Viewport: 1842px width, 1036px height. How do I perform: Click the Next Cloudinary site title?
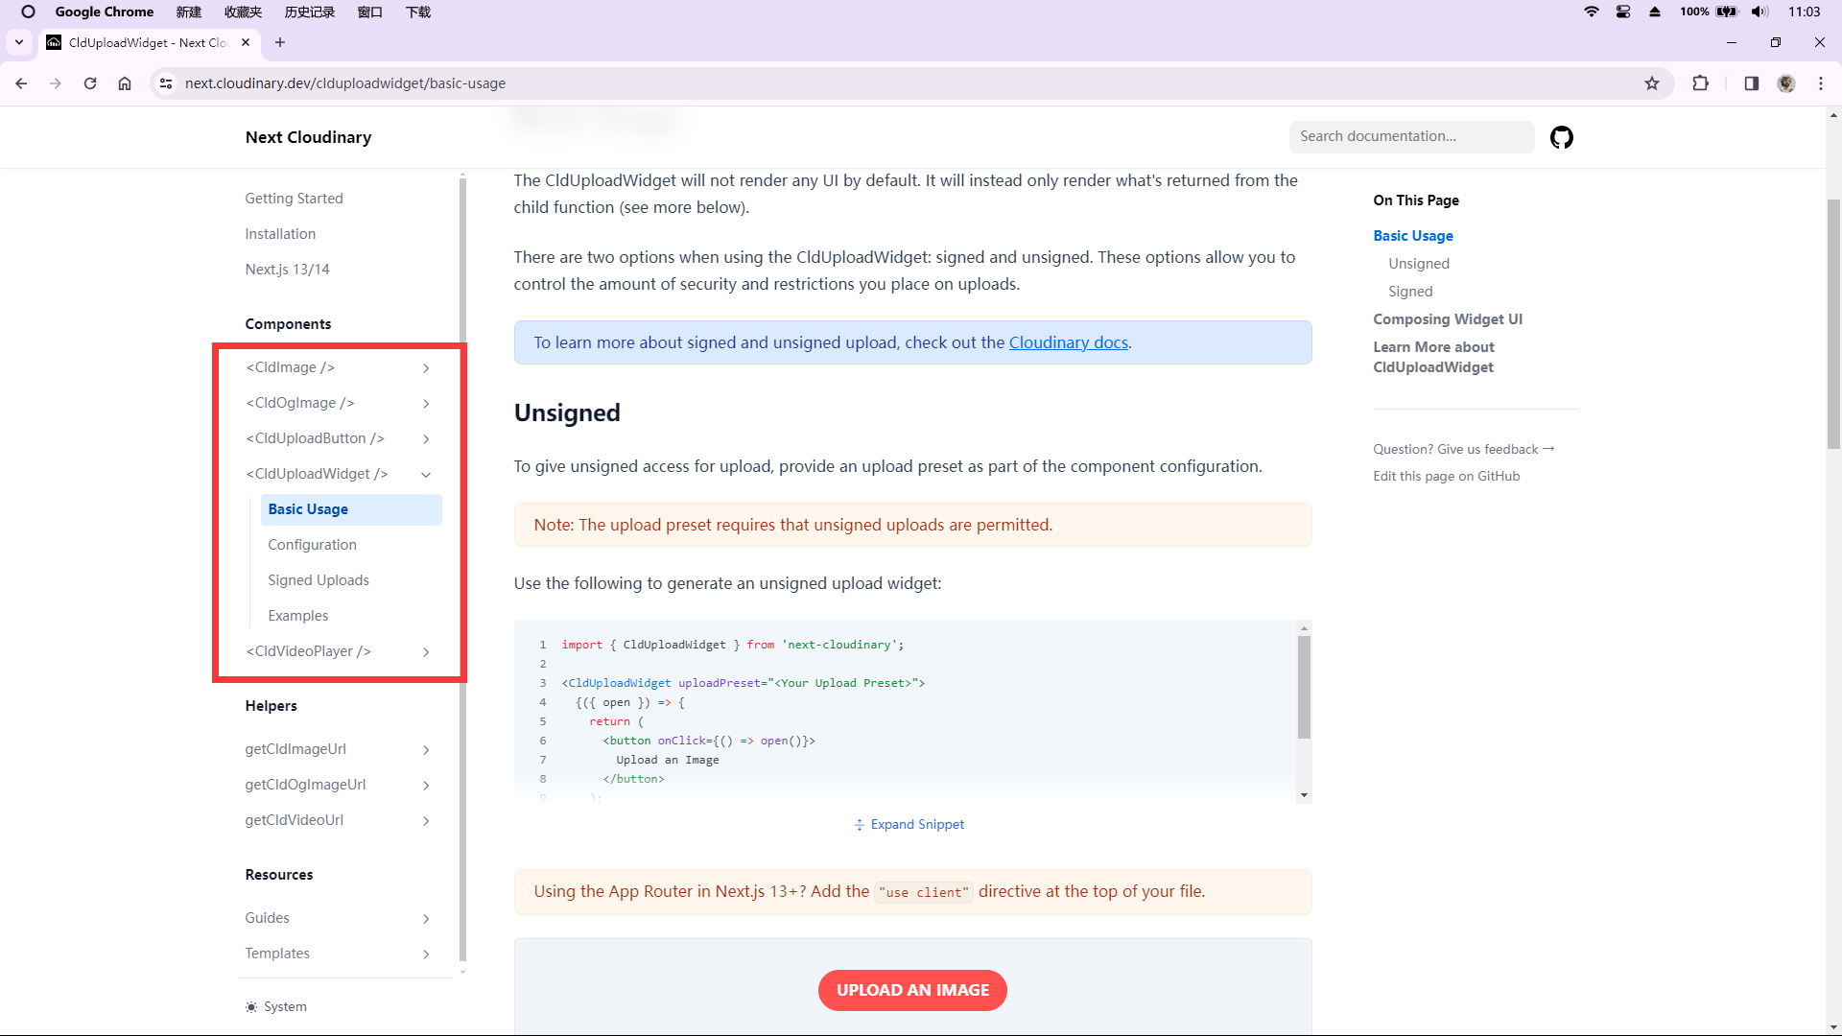[308, 137]
